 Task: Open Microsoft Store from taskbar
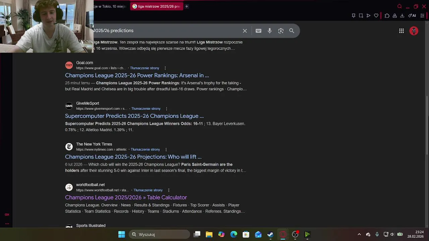(x=246, y=234)
